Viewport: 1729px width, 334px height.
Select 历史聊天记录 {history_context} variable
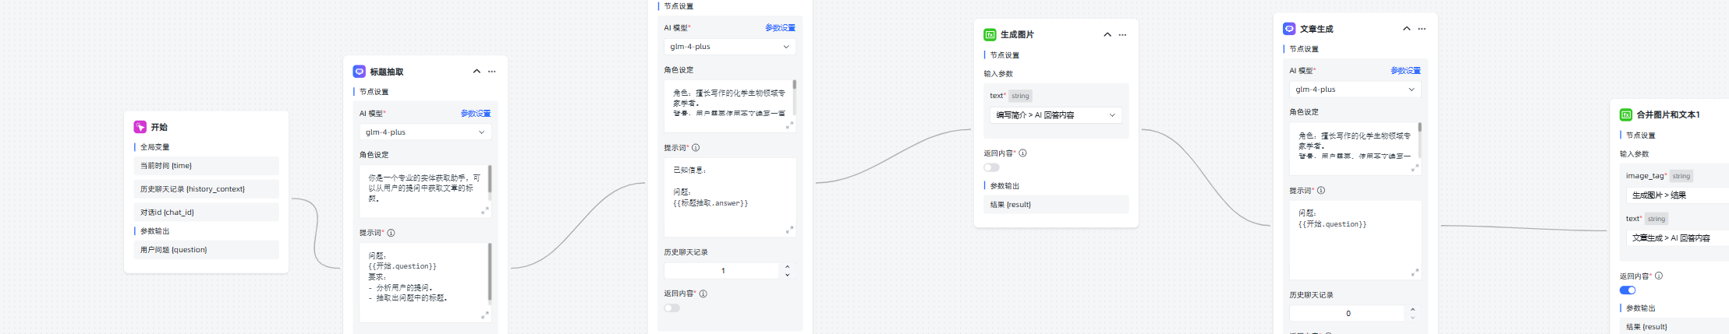[207, 189]
